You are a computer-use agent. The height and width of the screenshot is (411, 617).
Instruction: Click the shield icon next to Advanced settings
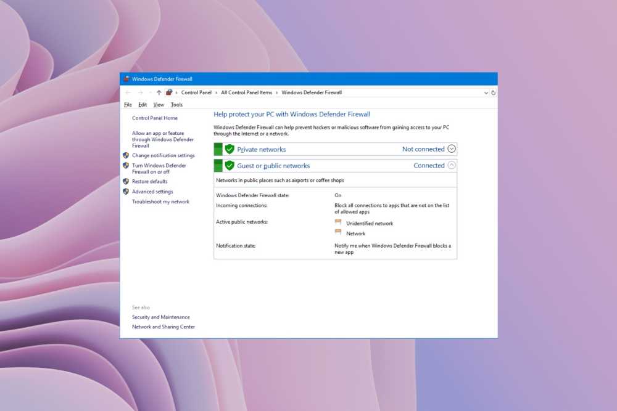pyautogui.click(x=126, y=192)
